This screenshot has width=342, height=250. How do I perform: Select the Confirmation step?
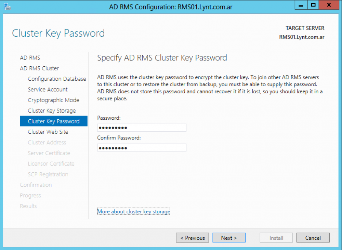pos(36,185)
